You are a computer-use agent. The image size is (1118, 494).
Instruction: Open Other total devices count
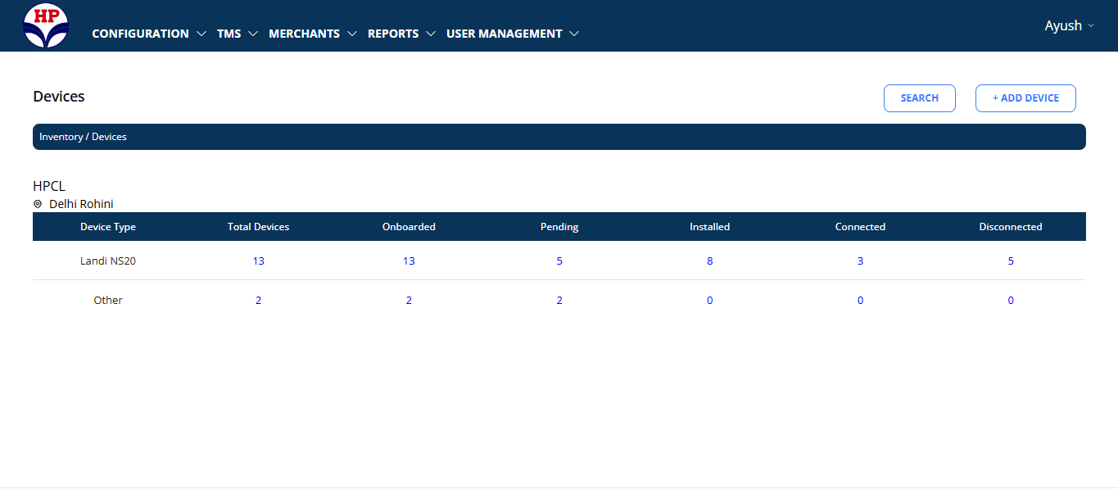tap(259, 301)
